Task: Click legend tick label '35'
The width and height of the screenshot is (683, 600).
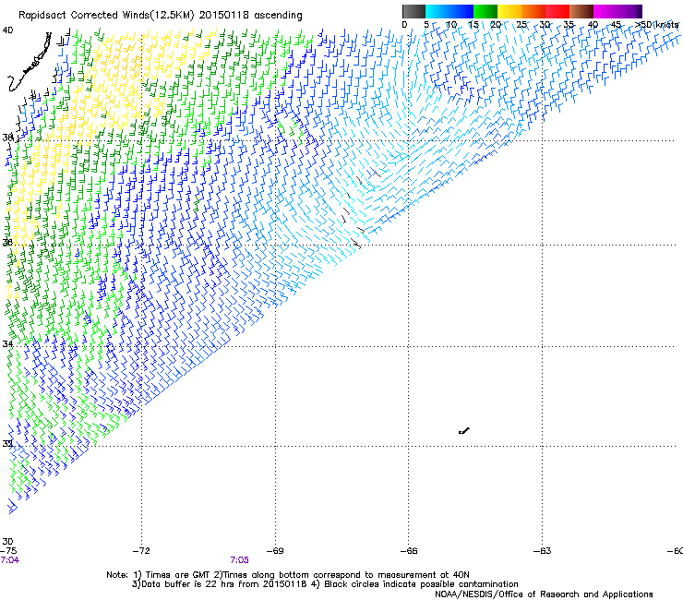Action: click(569, 25)
